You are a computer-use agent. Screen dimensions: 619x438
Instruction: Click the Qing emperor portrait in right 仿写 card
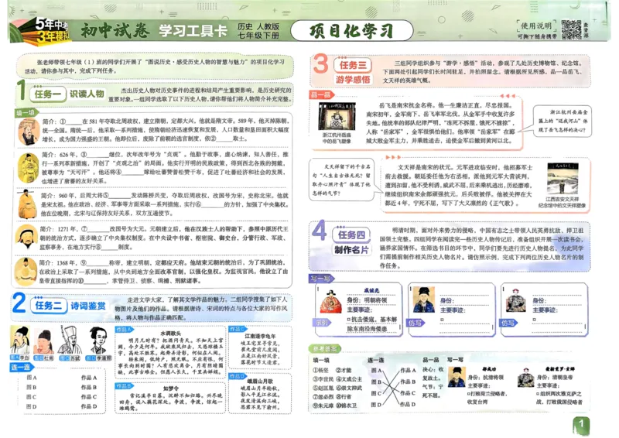click(515, 300)
